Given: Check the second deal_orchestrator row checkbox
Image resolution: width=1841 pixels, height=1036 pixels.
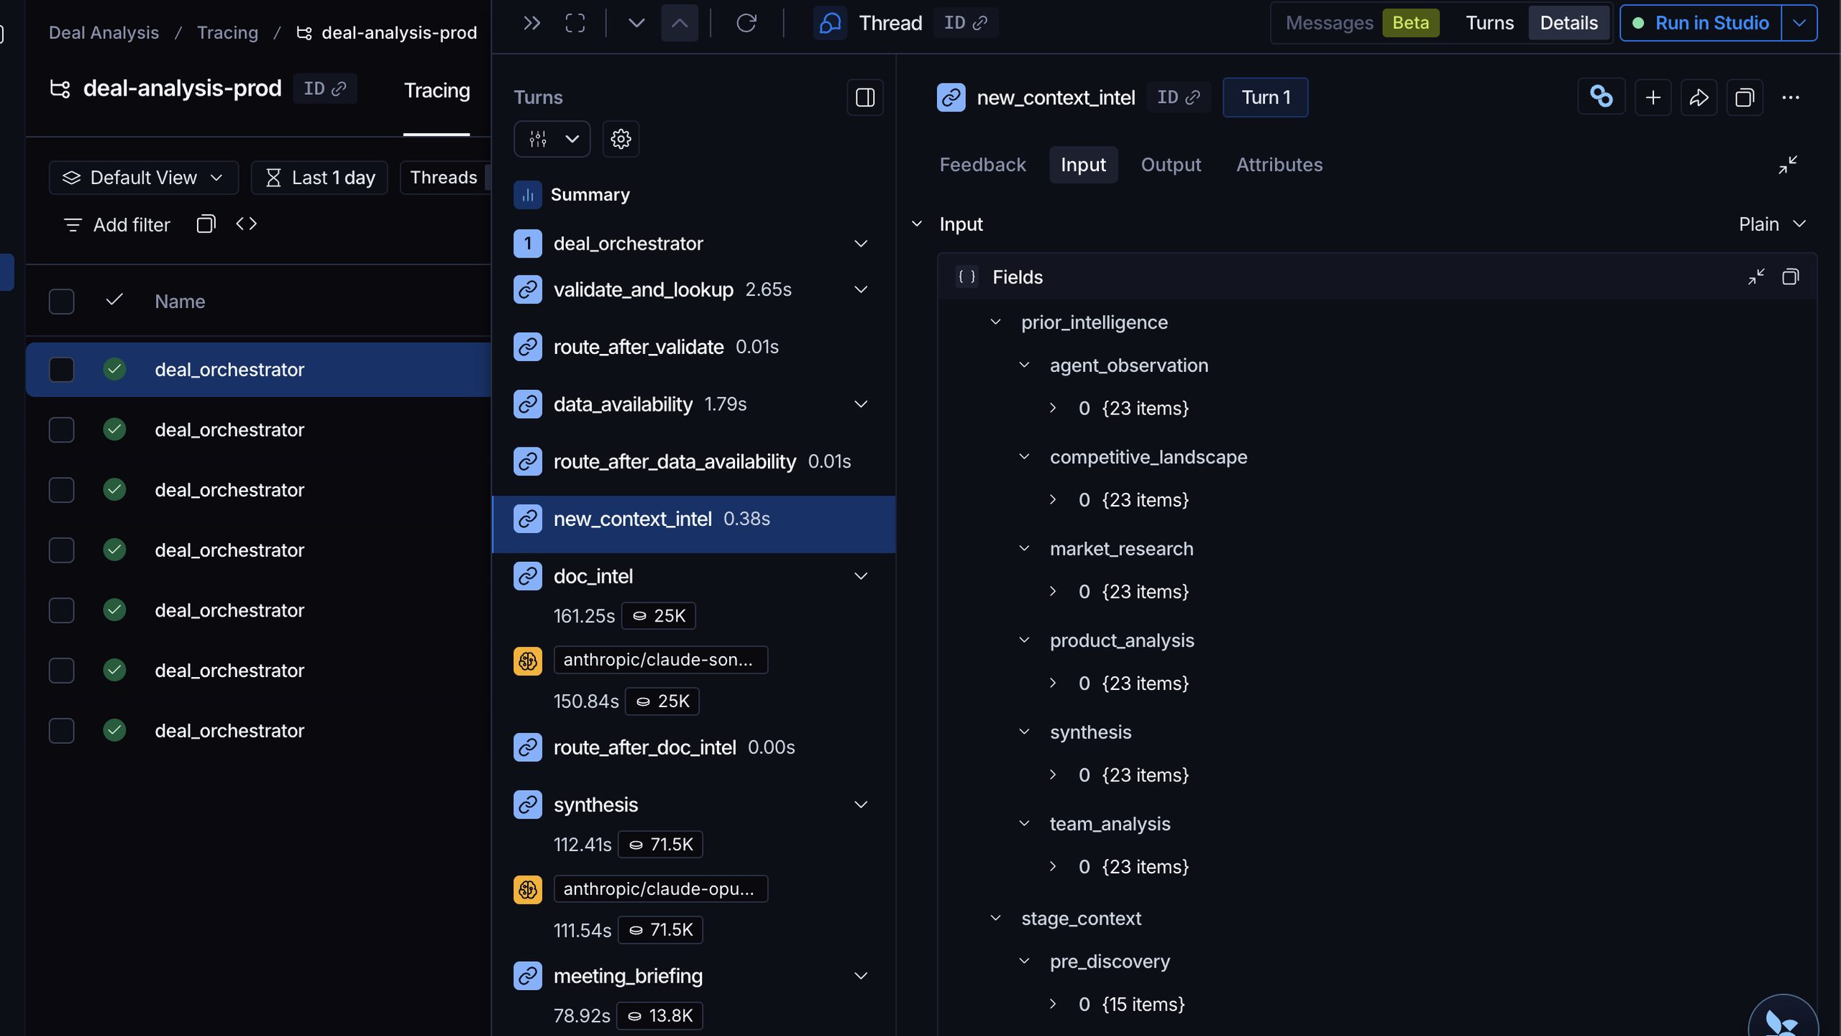Looking at the screenshot, I should pyautogui.click(x=61, y=430).
